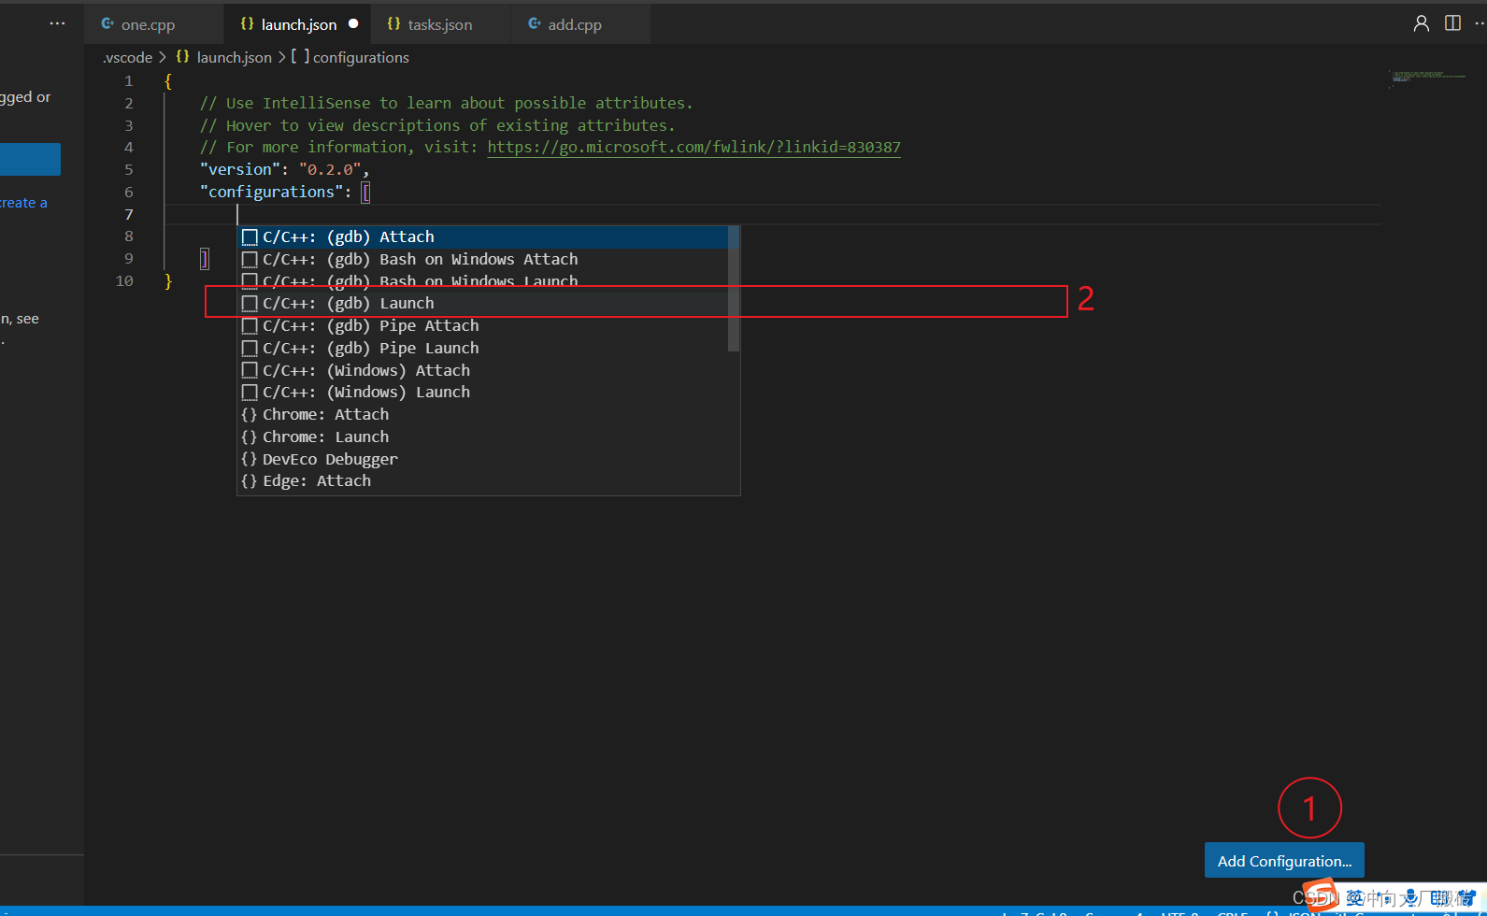Open the Accounts person icon
Viewport: 1487px width, 916px height.
tap(1421, 23)
